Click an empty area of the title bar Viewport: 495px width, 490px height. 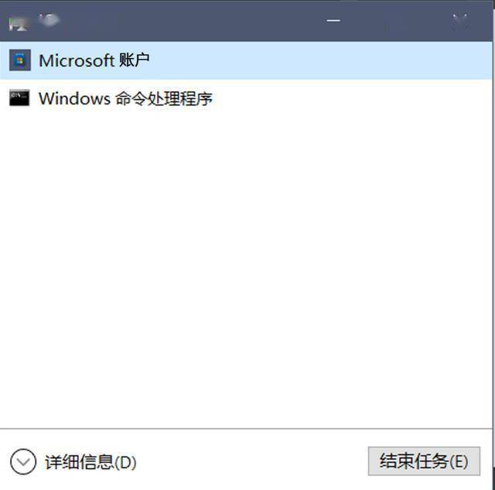pos(189,21)
